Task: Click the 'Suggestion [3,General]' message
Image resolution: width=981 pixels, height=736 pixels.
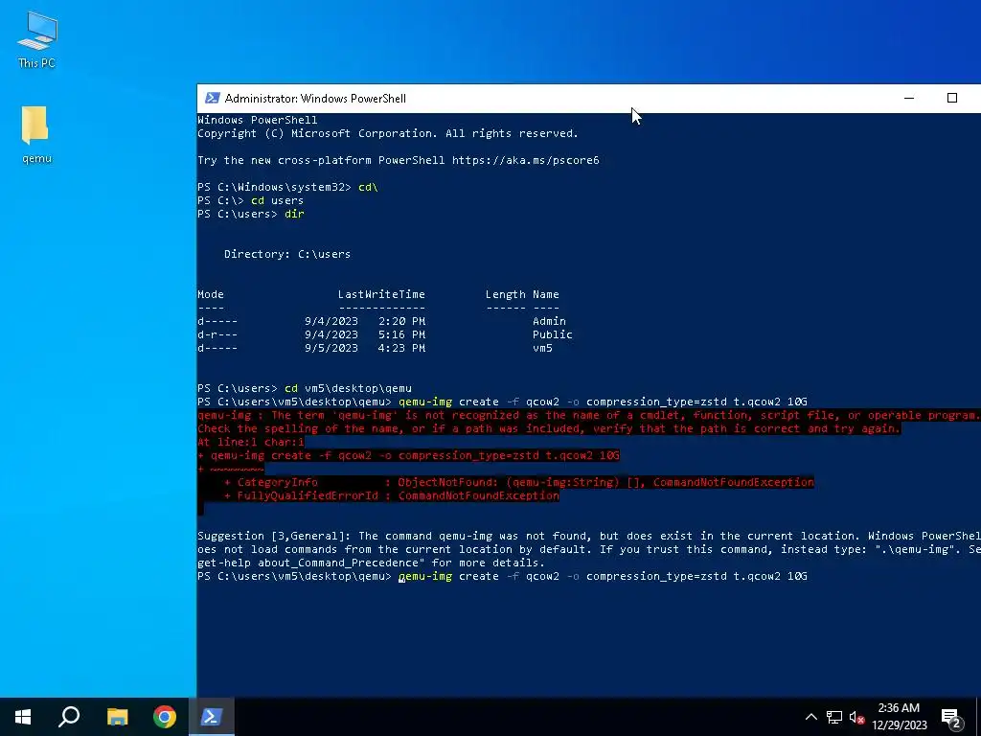Action: (589, 549)
